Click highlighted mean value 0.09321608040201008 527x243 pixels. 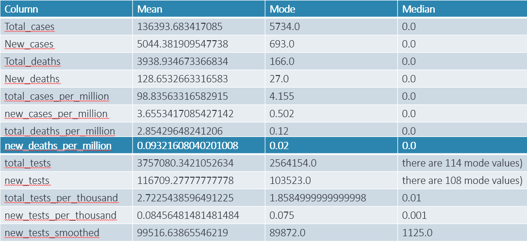tap(187, 146)
